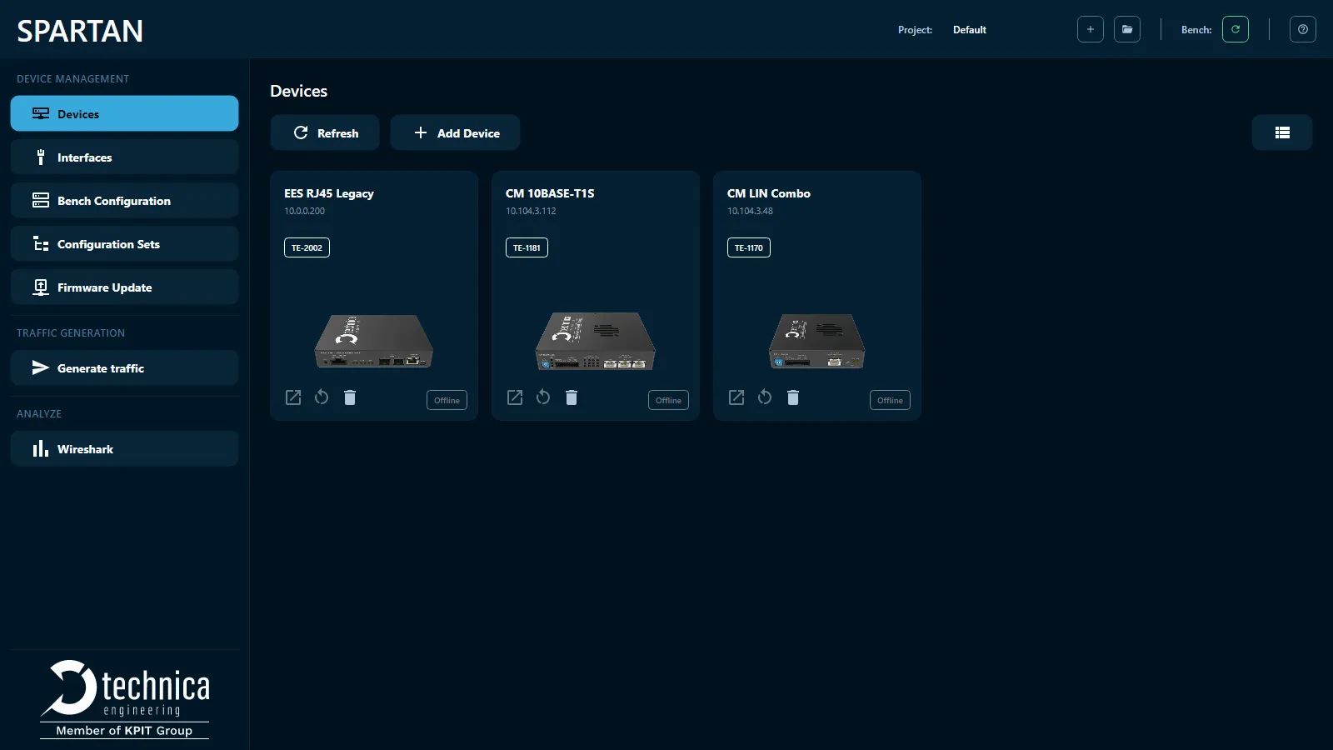Viewport: 1333px width, 750px height.
Task: Open Wireshark analyze page
Action: pyautogui.click(x=124, y=448)
